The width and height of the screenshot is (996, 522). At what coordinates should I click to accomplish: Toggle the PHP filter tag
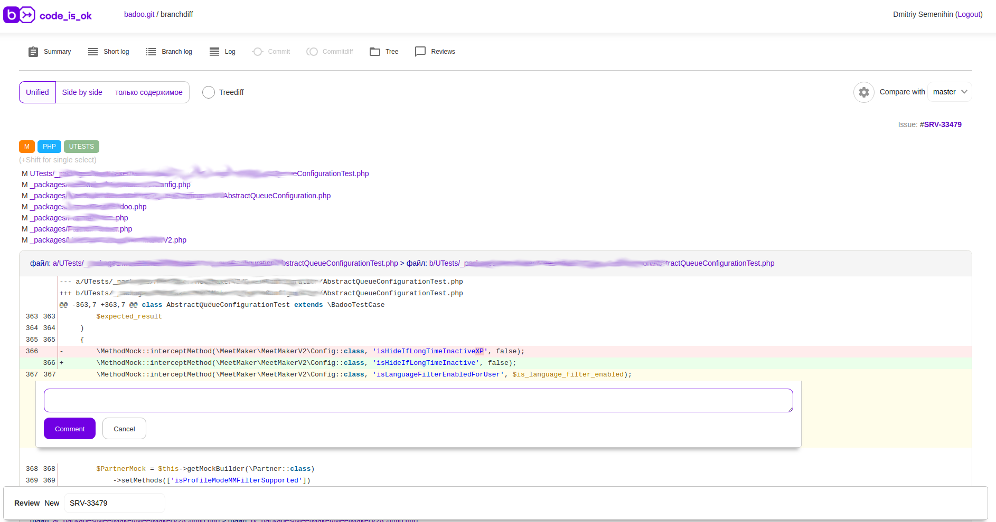(49, 147)
